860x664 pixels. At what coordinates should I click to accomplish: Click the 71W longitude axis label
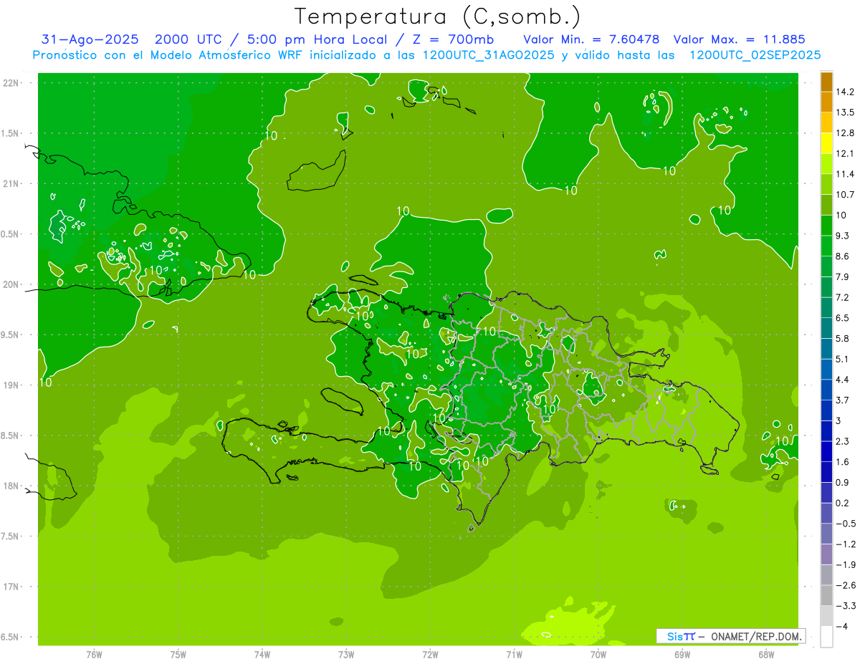click(x=514, y=655)
